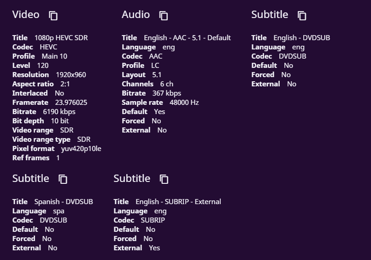The width and height of the screenshot is (371, 260).
Task: Copy the Audio stream info
Action: click(x=164, y=16)
